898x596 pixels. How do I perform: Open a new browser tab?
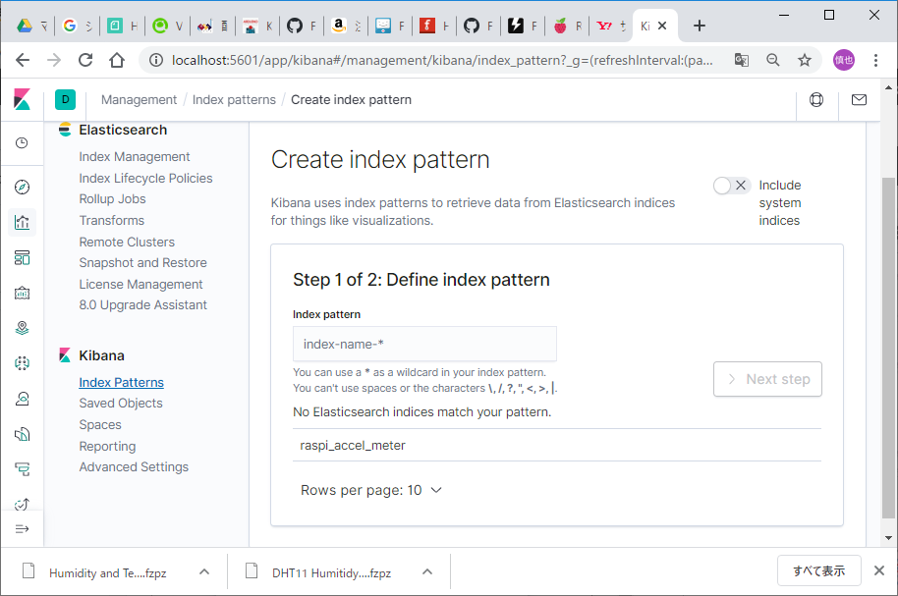pyautogui.click(x=700, y=26)
